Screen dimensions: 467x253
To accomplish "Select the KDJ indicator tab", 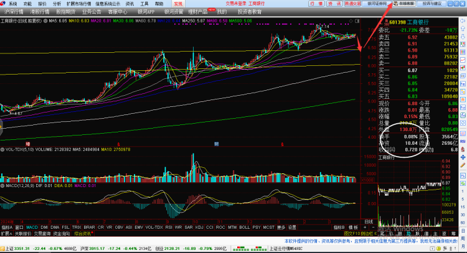I will click(199, 228).
